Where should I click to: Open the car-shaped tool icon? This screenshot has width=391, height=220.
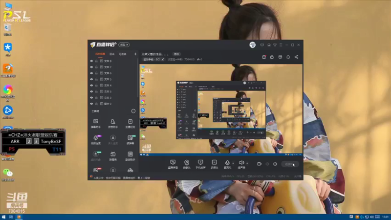pyautogui.click(x=130, y=170)
